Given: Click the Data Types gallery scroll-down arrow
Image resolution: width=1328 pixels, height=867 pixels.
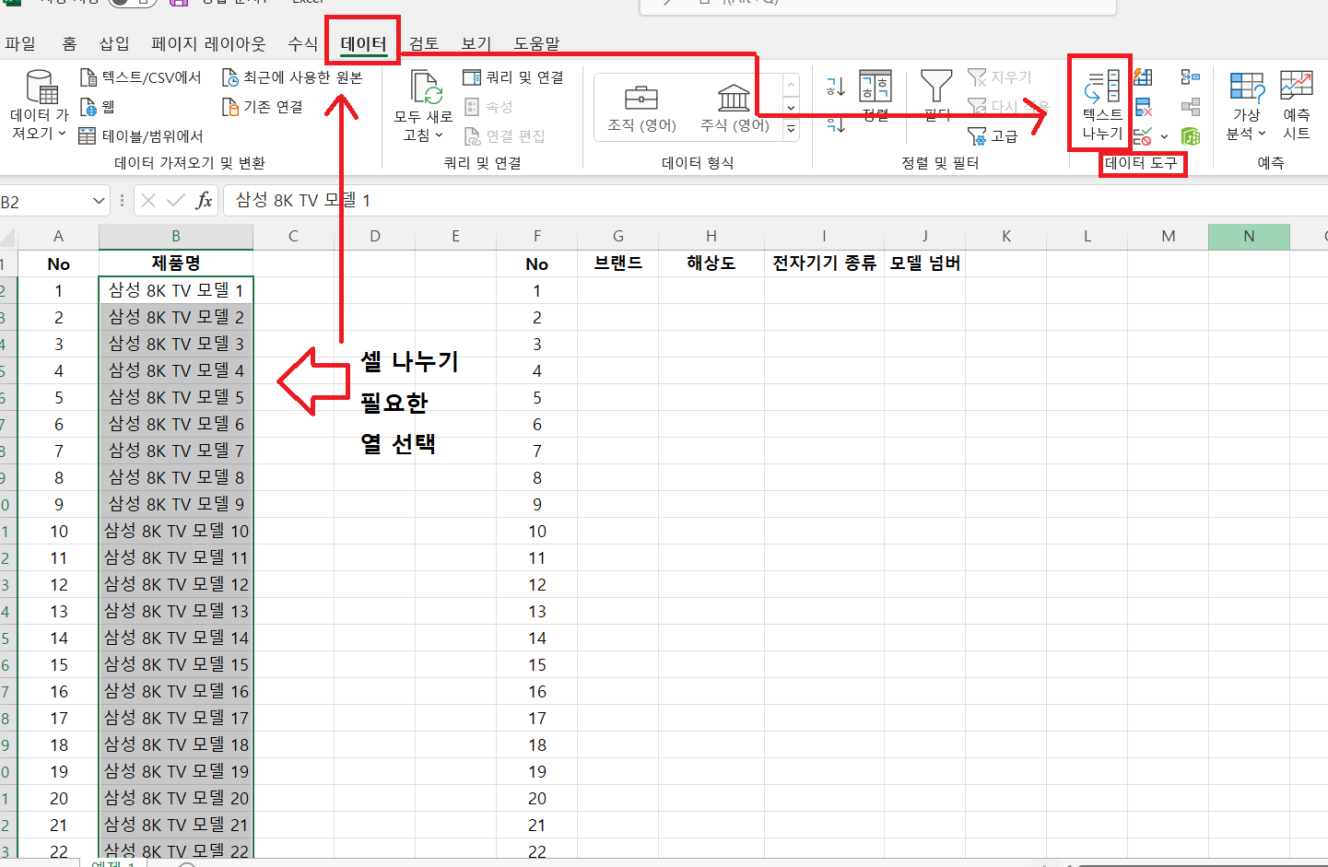Looking at the screenshot, I should (x=791, y=108).
